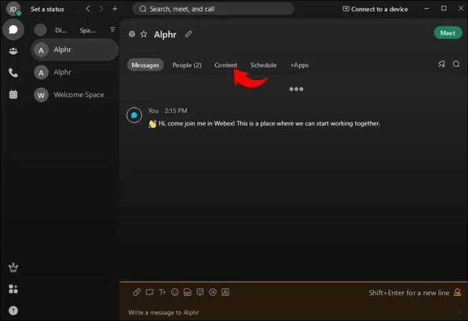Open the Calling phone icon
The height and width of the screenshot is (321, 468).
(x=13, y=73)
